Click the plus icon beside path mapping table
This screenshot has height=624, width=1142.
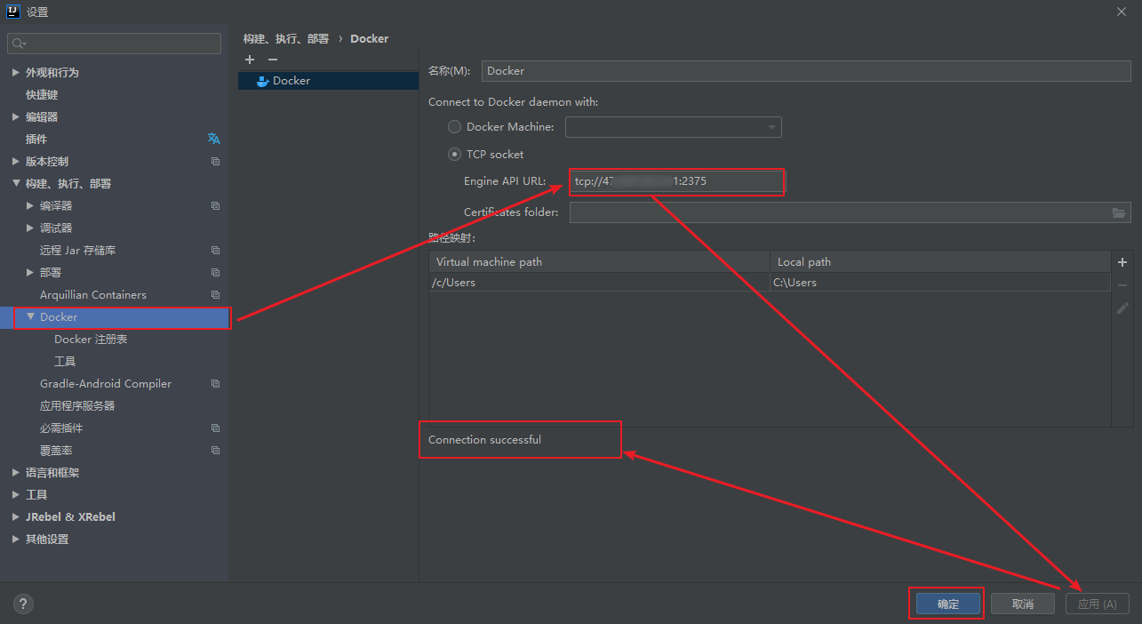(x=1122, y=262)
